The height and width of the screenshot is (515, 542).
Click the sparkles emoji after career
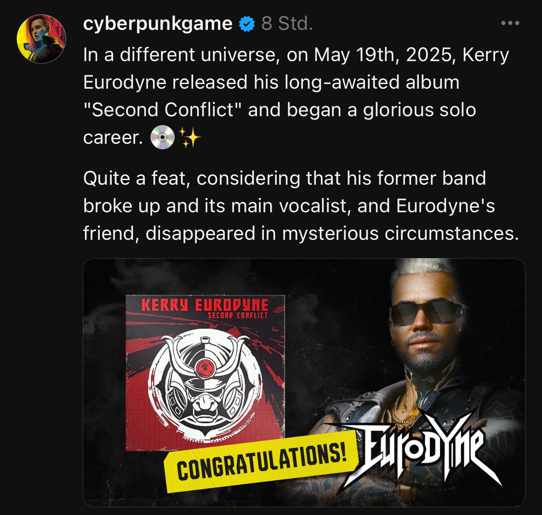(x=189, y=137)
